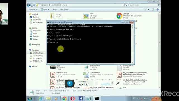Open recent locations dropdown beside forward arrow
The height and width of the screenshot is (101, 179).
point(35,5)
